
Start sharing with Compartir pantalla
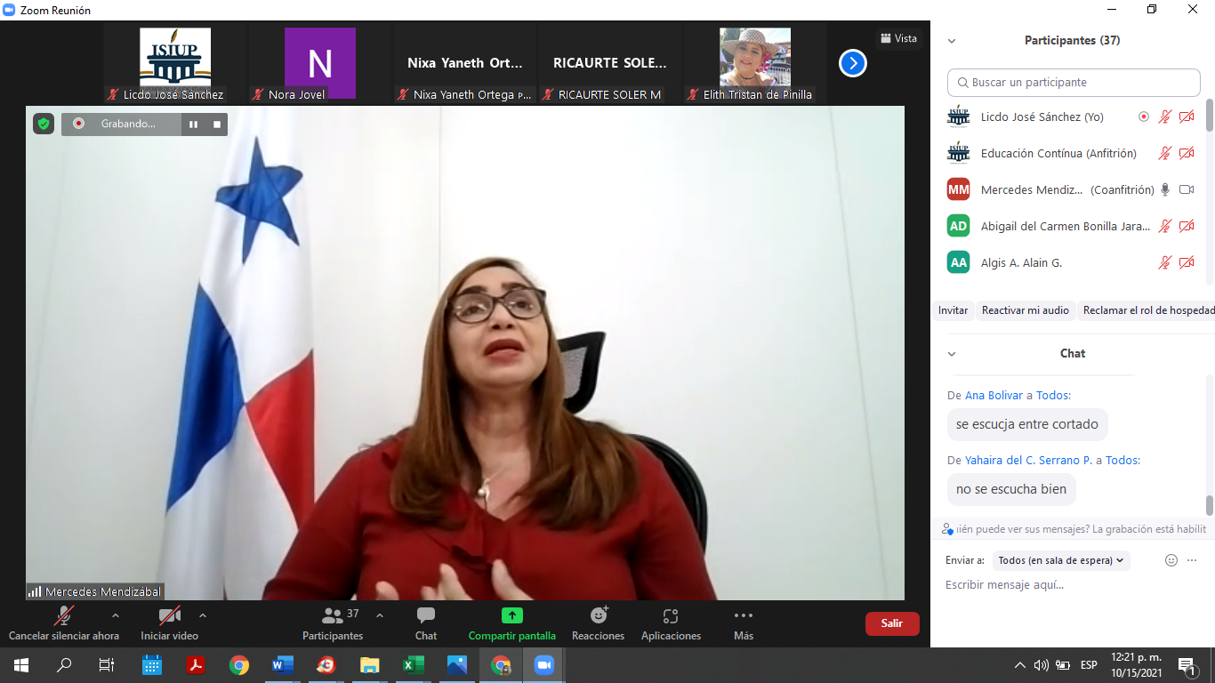(x=512, y=623)
